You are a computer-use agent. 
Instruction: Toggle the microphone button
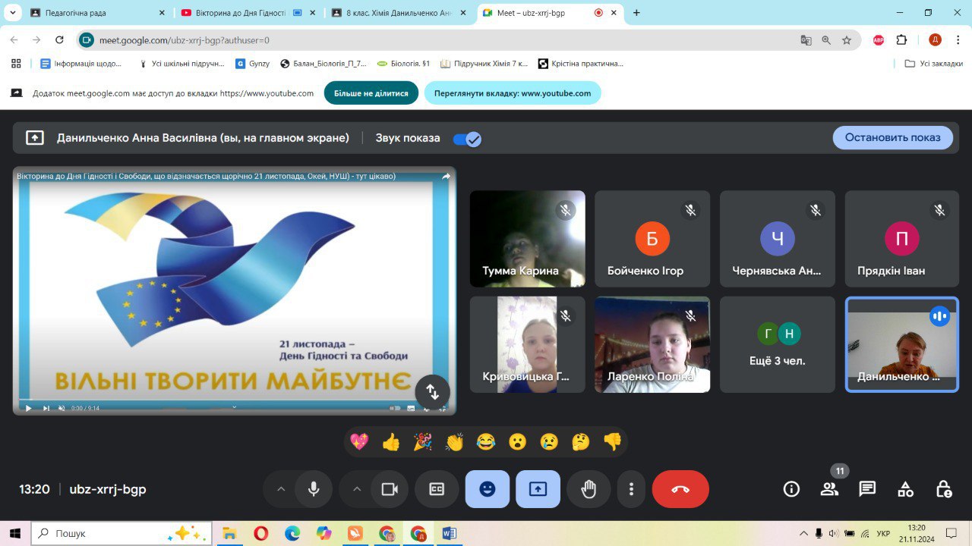313,489
